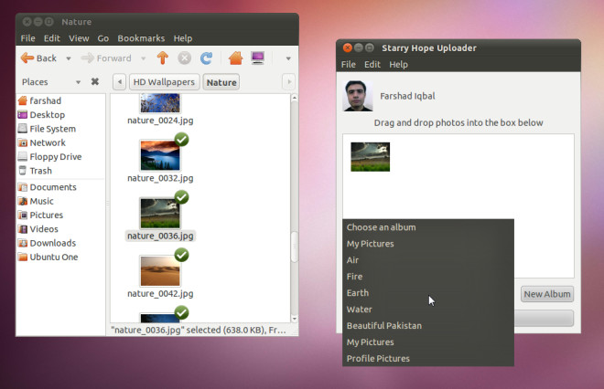Open Forward history dropdown arrow

tap(144, 58)
